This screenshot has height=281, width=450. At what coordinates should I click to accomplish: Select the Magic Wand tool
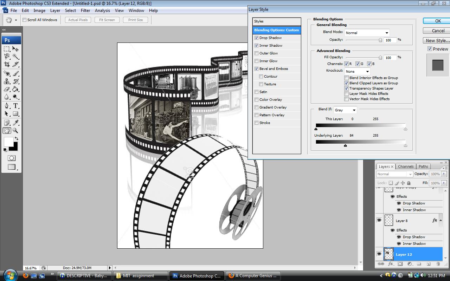click(15, 57)
